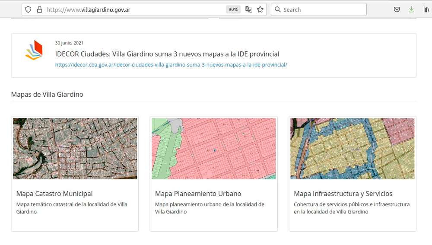Follow the idecor.cba.gov.ar URL link
The width and height of the screenshot is (432, 245).
[171, 65]
